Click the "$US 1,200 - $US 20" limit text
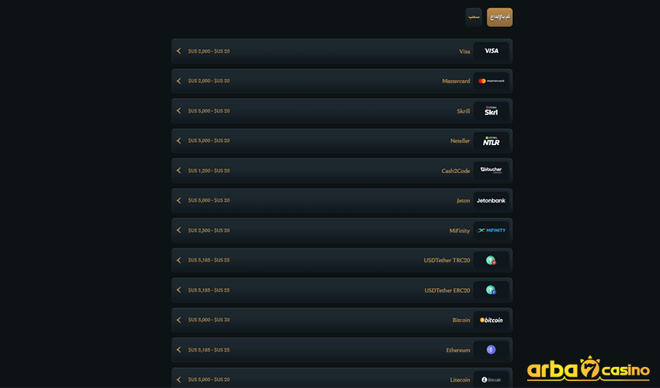Image resolution: width=660 pixels, height=388 pixels. pos(209,171)
